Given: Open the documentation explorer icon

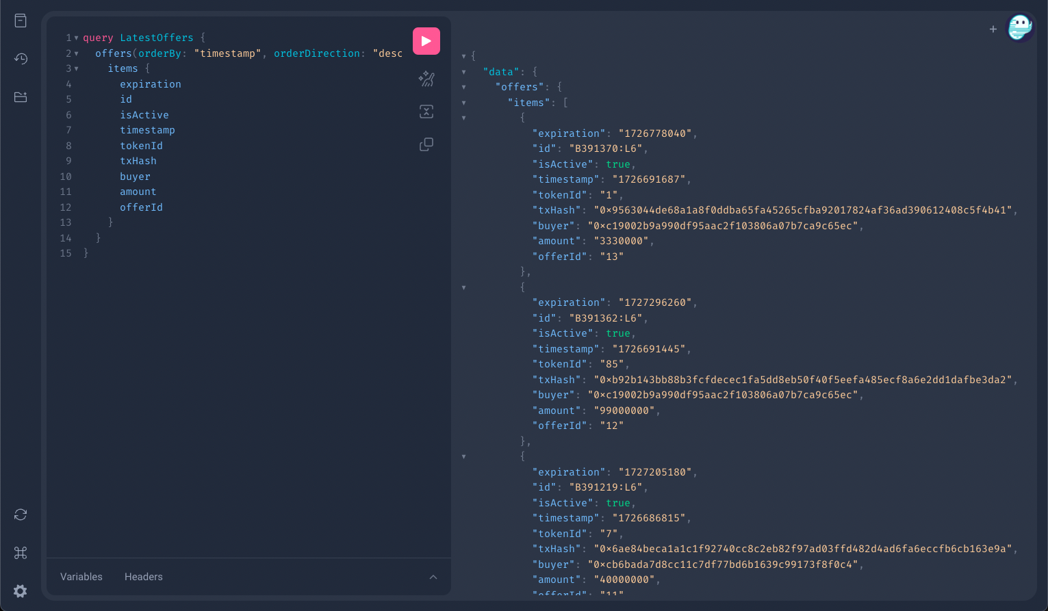Looking at the screenshot, I should [21, 21].
